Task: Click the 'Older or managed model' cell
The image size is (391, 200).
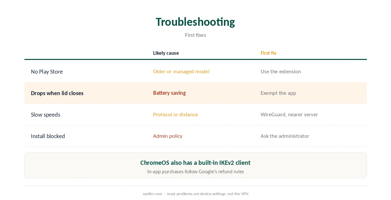Action: (x=181, y=72)
